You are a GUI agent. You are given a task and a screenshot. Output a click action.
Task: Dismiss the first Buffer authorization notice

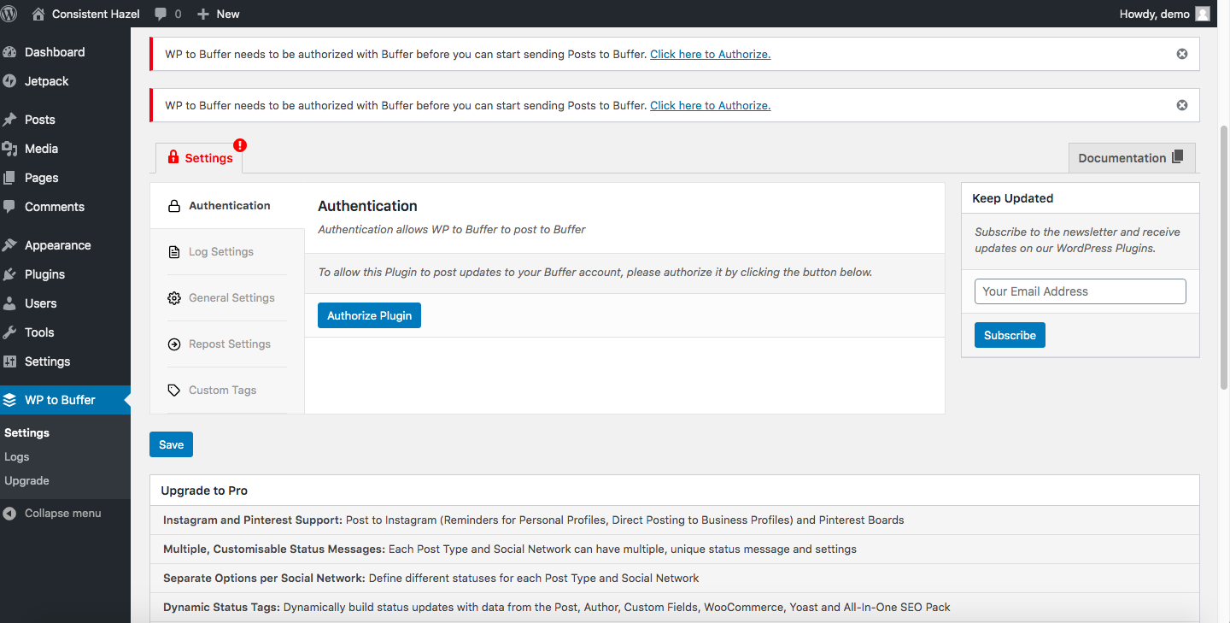tap(1182, 54)
